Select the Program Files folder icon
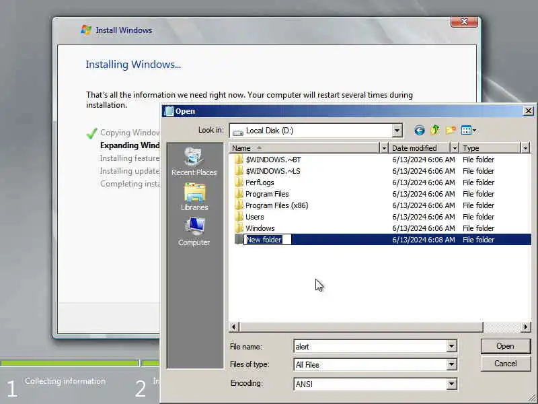Screen dimensions: 538x404 coord(239,194)
